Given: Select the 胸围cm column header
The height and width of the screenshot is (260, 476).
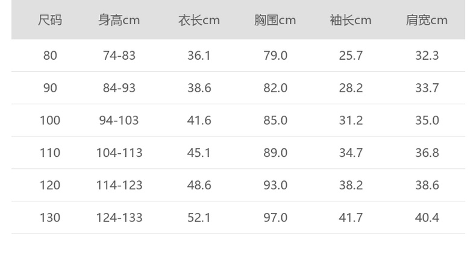Looking at the screenshot, I should point(275,21).
